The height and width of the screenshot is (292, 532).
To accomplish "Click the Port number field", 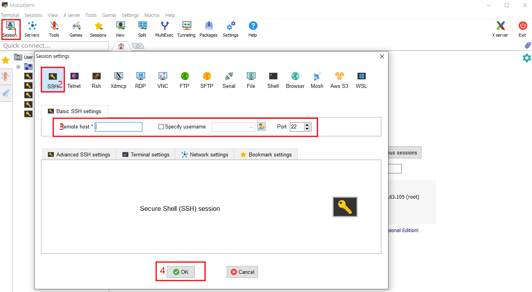I will (x=297, y=127).
